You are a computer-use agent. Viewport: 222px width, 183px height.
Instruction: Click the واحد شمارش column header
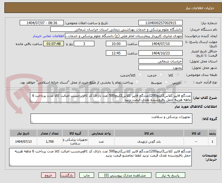(x=101, y=133)
